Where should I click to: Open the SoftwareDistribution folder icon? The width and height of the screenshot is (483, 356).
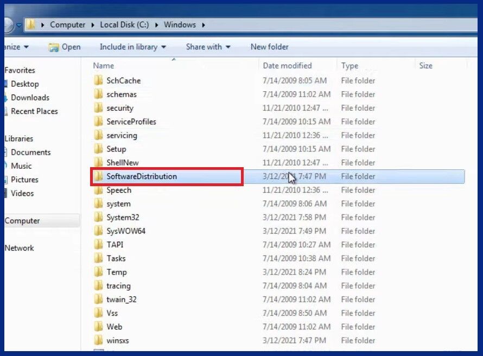(x=98, y=176)
